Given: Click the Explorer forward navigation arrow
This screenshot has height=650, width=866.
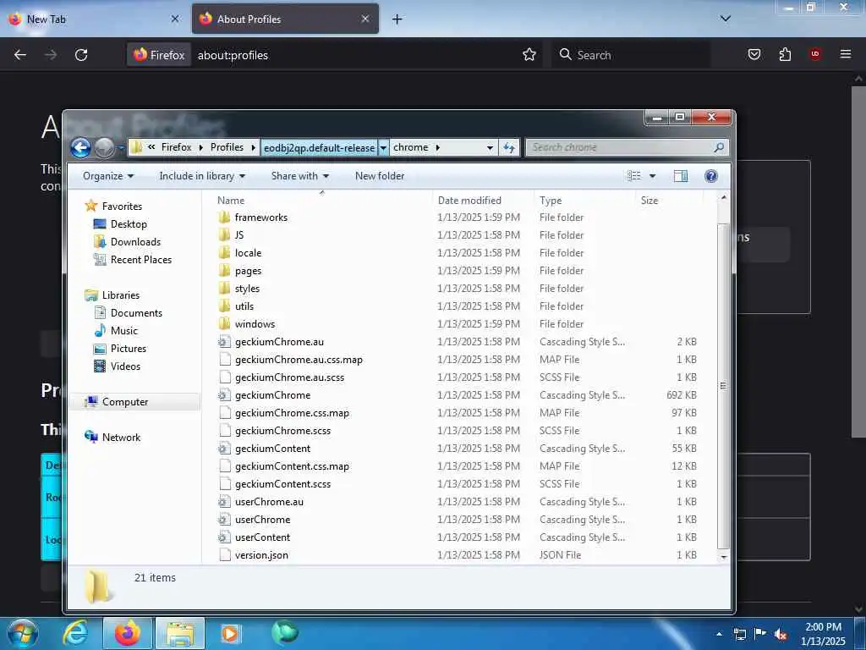Looking at the screenshot, I should (104, 147).
